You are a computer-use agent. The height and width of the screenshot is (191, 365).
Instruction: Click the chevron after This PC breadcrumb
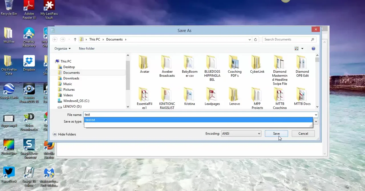coord(103,39)
